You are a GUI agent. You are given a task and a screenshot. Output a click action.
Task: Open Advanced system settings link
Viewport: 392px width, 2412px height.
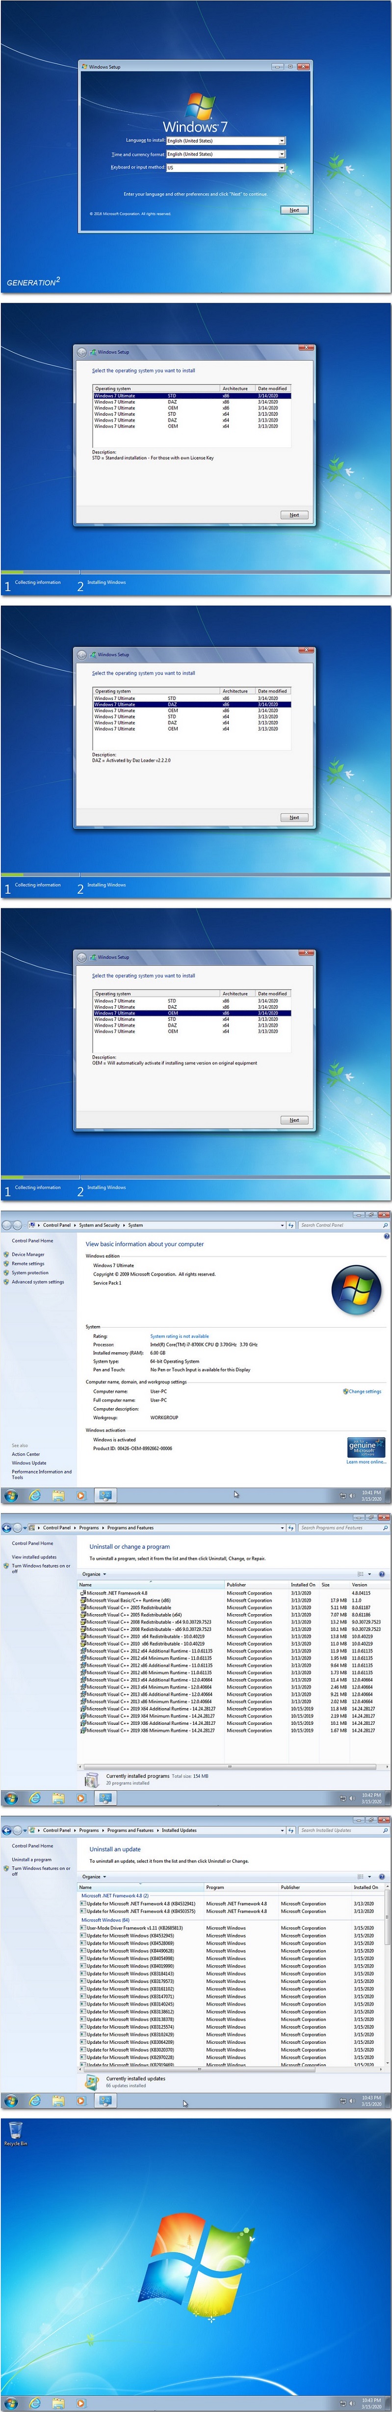[x=38, y=1282]
